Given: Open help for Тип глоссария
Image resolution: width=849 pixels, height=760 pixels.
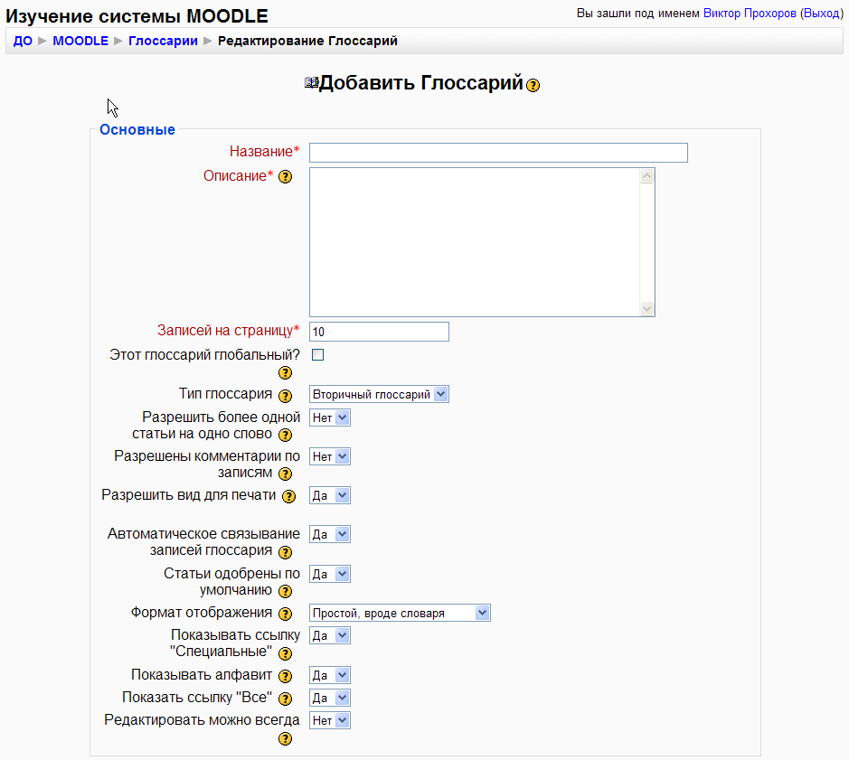Looking at the screenshot, I should pyautogui.click(x=286, y=396).
